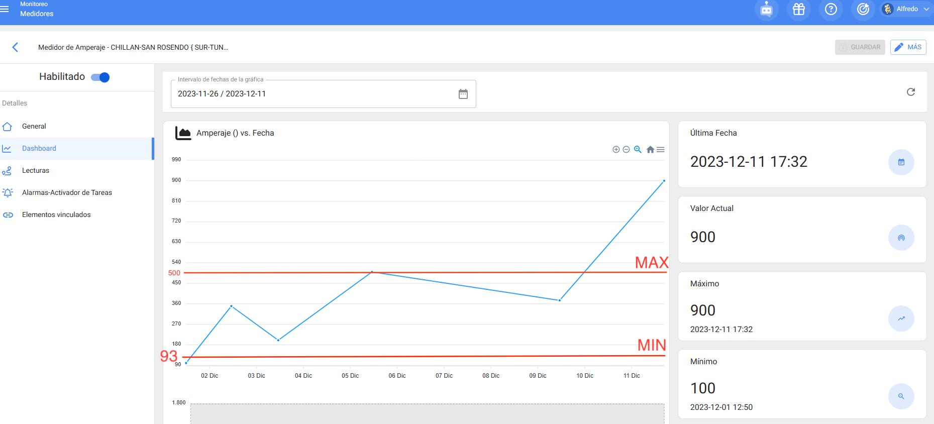The width and height of the screenshot is (934, 424).
Task: Select the magnifier selection zoom tool
Action: [638, 149]
